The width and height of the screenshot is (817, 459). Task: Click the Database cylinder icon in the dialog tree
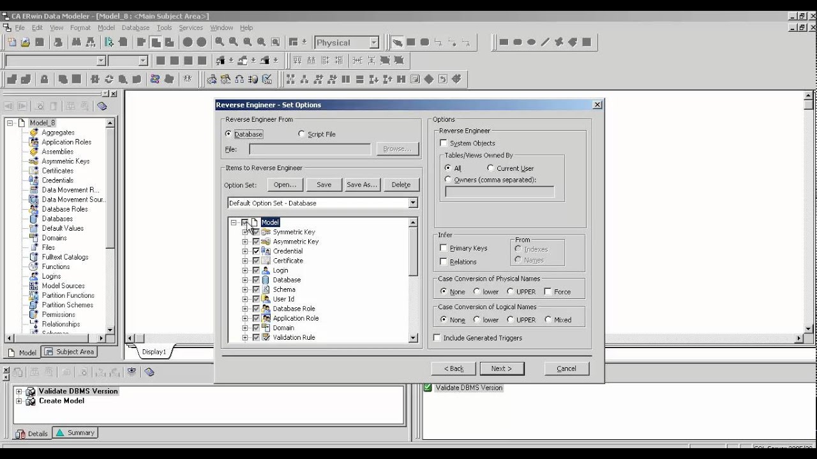coord(266,280)
